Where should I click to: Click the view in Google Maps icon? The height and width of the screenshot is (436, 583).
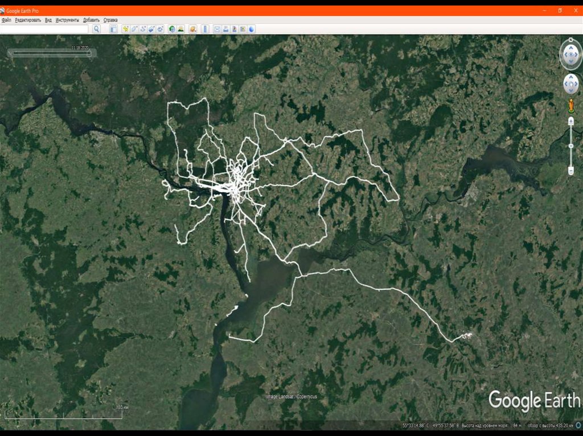[x=243, y=29]
